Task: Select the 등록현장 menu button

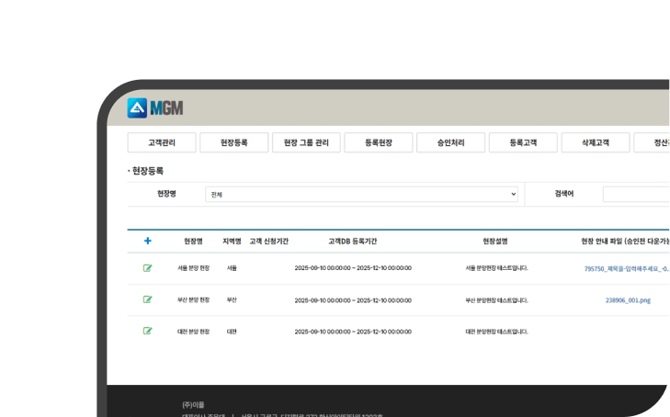Action: pyautogui.click(x=379, y=143)
